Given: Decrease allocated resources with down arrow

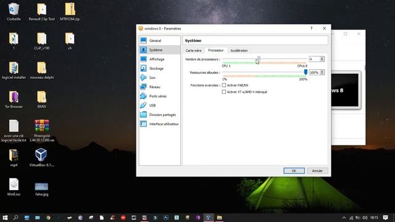Looking at the screenshot, I should click(322, 74).
